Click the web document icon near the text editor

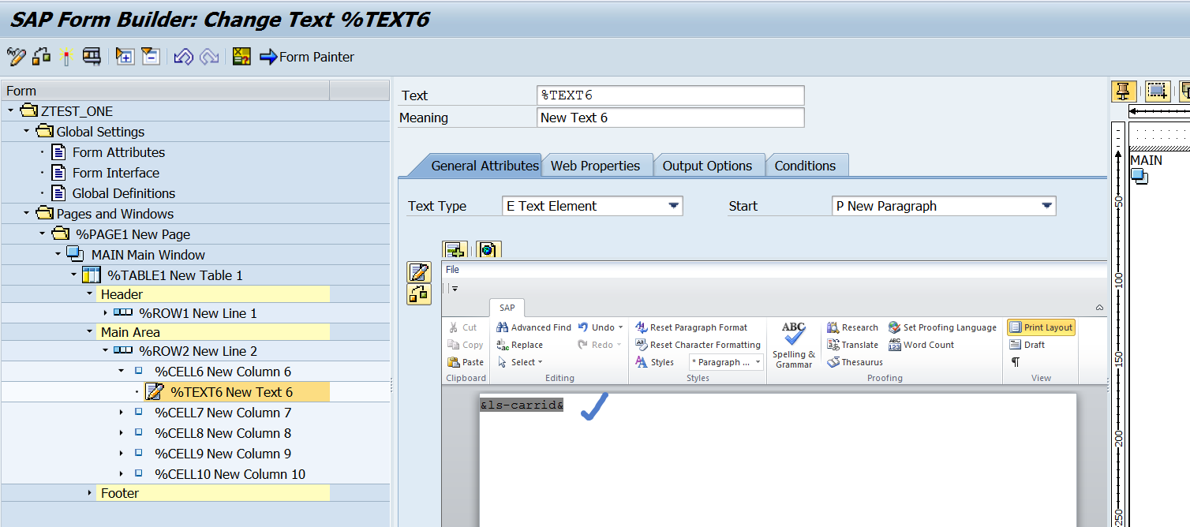tap(488, 249)
